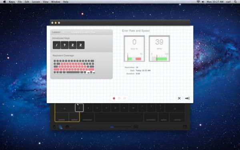Viewport: 240px width, 150px height.
Task: Select the second page indicator dot
Action: coord(119,98)
